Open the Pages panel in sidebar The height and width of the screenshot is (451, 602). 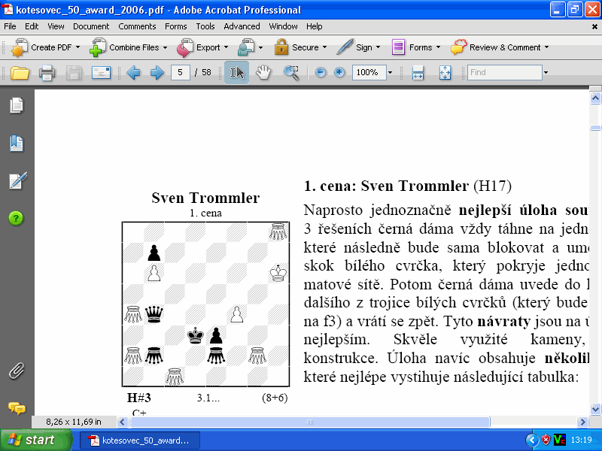[x=17, y=106]
